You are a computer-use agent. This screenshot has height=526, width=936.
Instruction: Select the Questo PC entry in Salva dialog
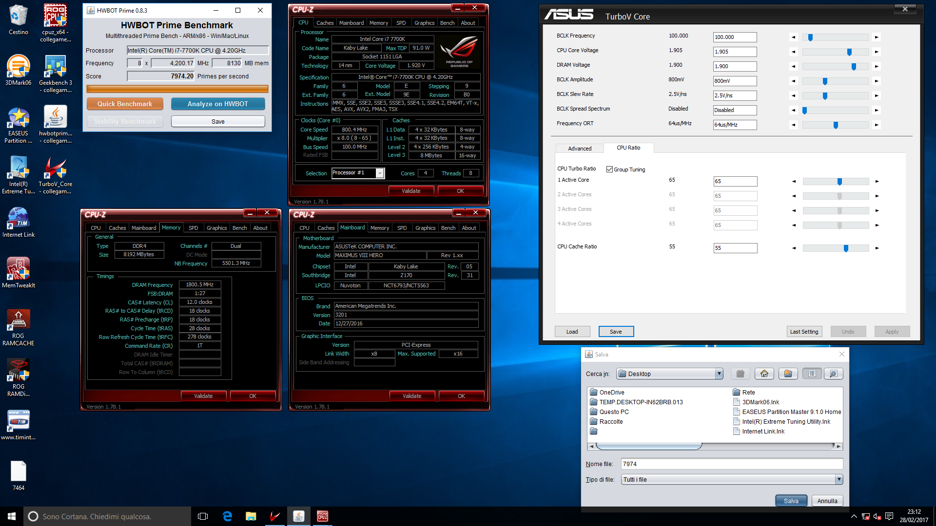[x=609, y=412]
